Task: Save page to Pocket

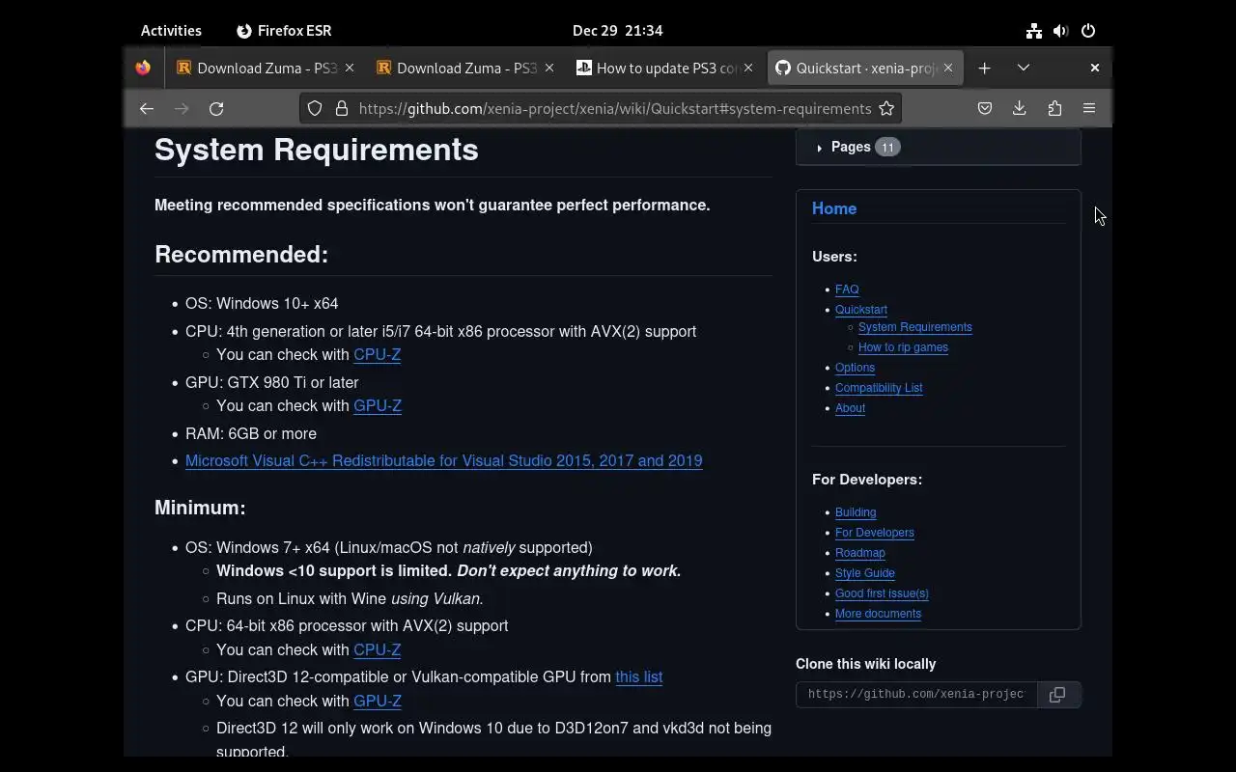Action: pyautogui.click(x=985, y=109)
